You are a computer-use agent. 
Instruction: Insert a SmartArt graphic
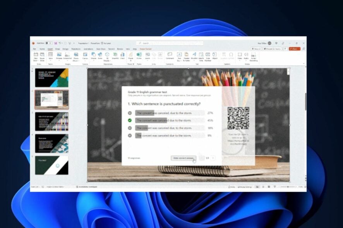115,55
